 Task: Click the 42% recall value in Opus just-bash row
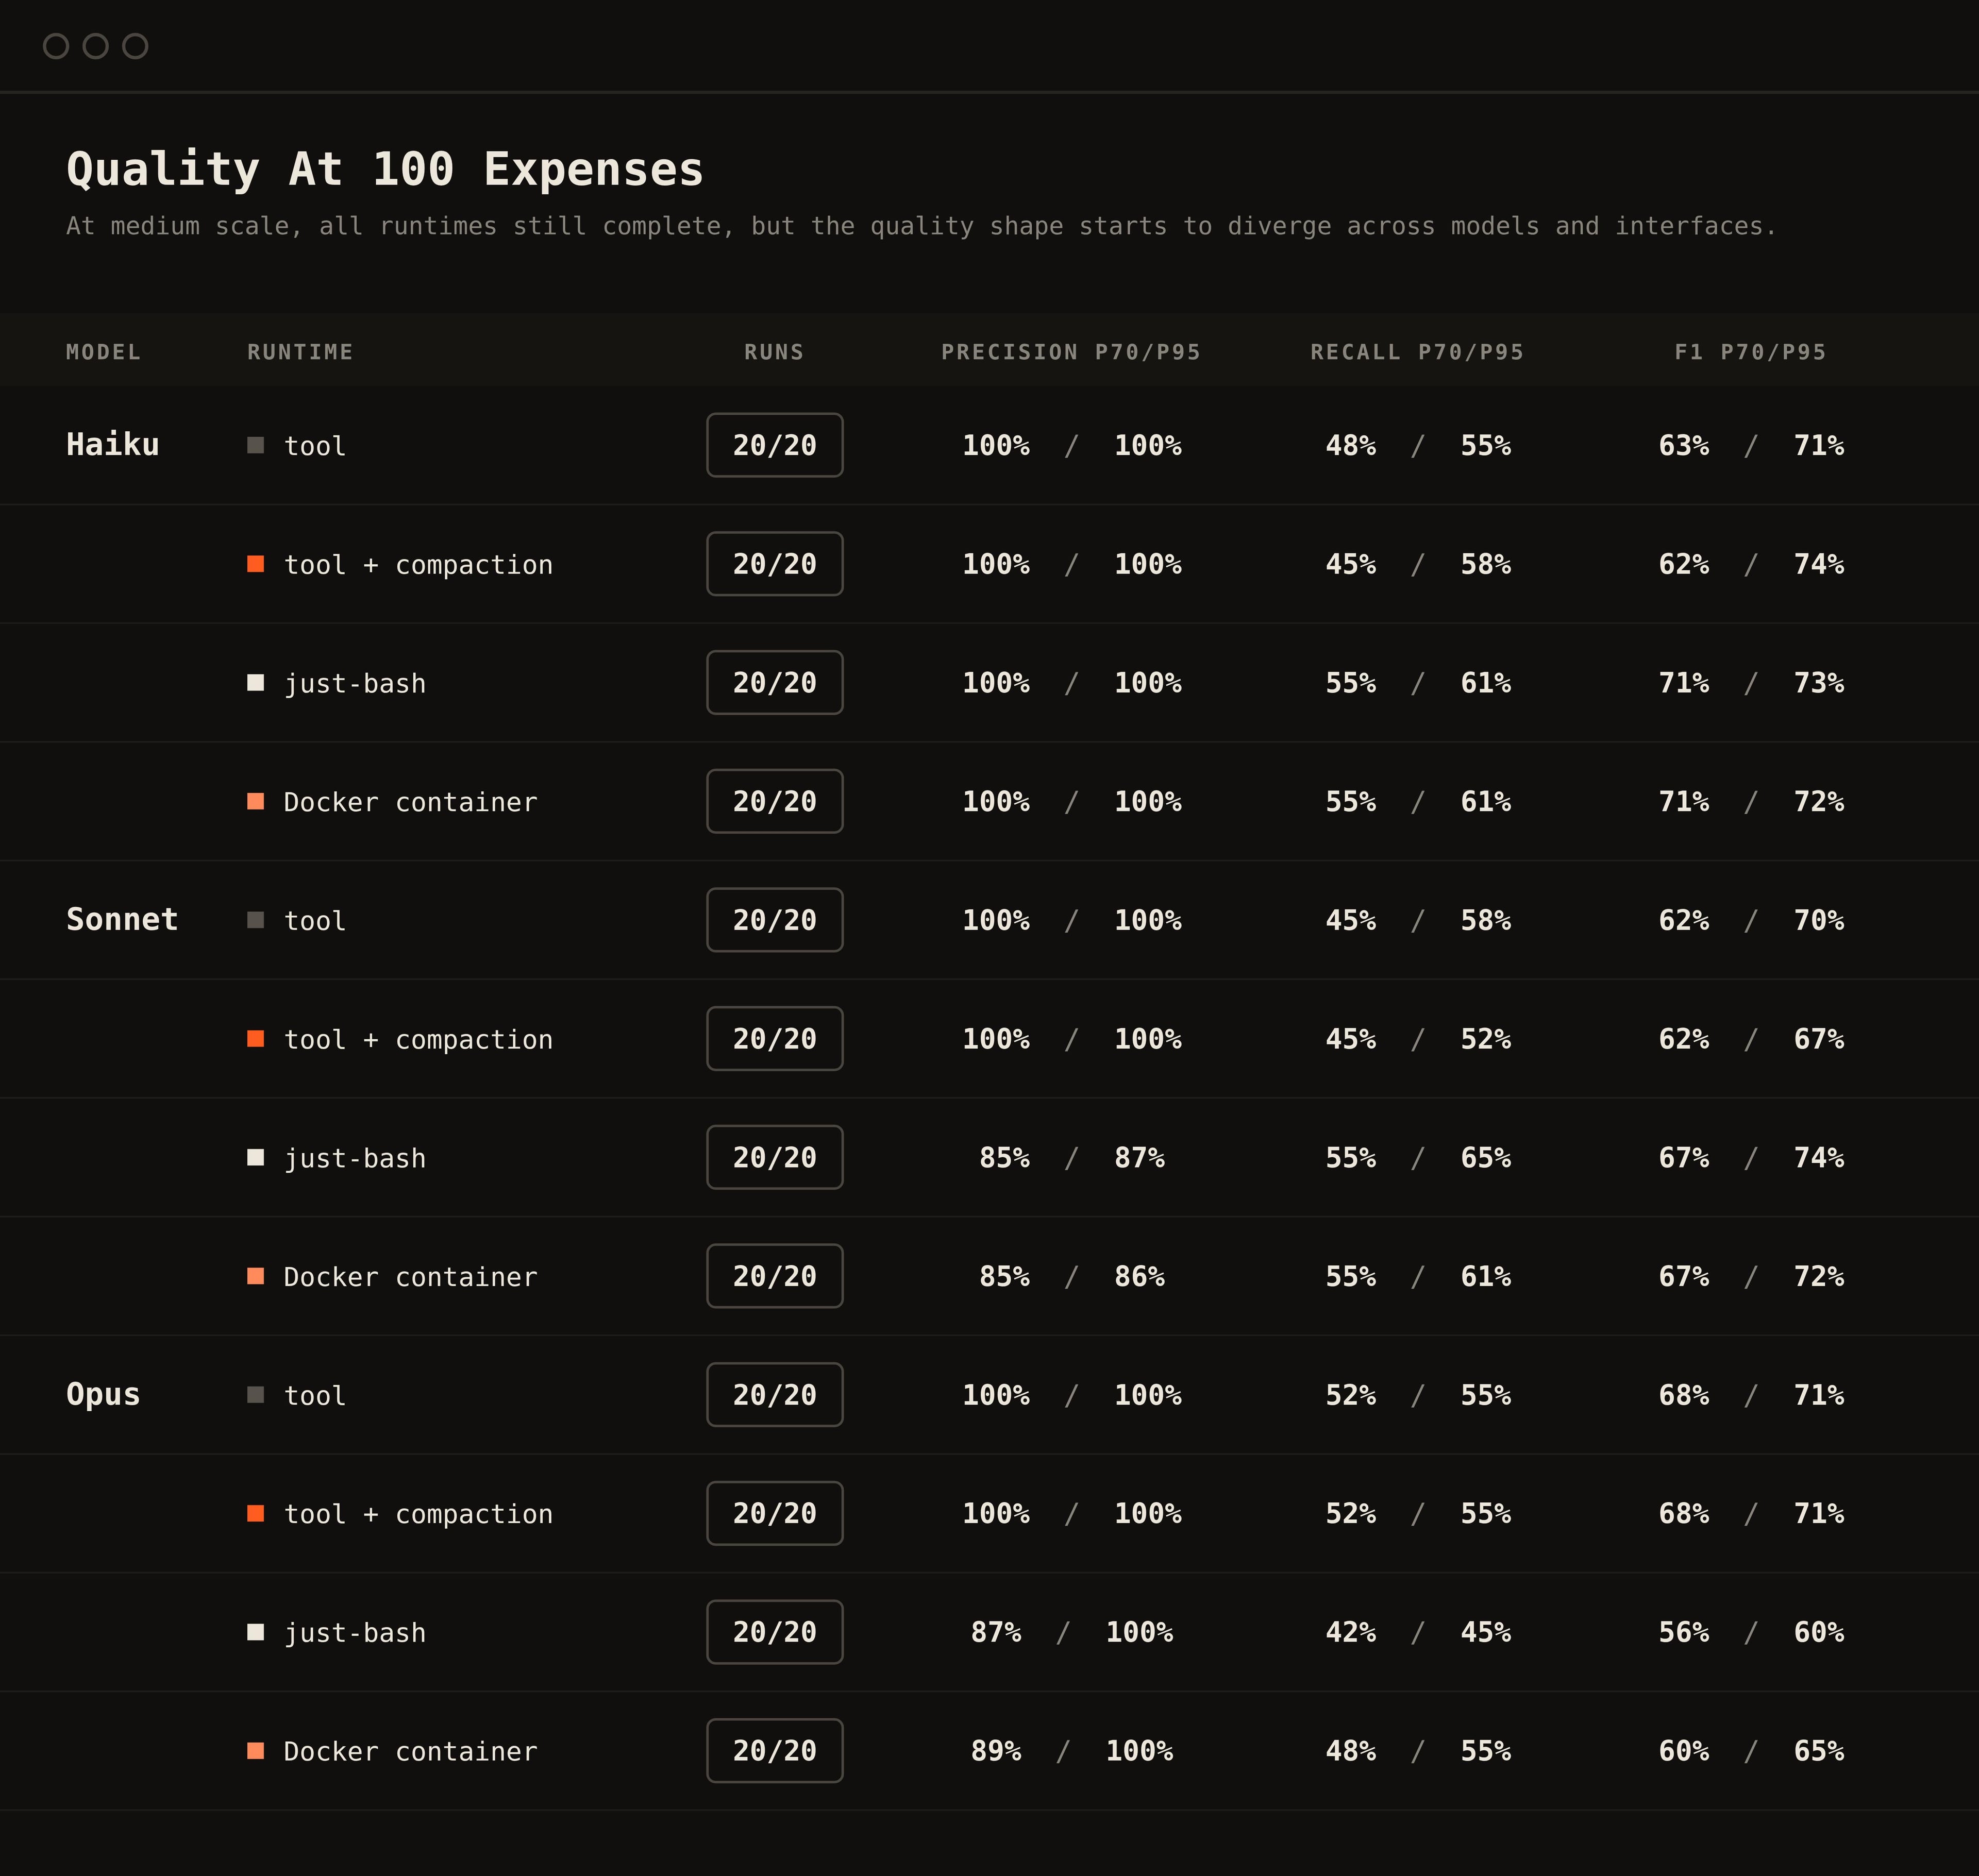1351,1633
